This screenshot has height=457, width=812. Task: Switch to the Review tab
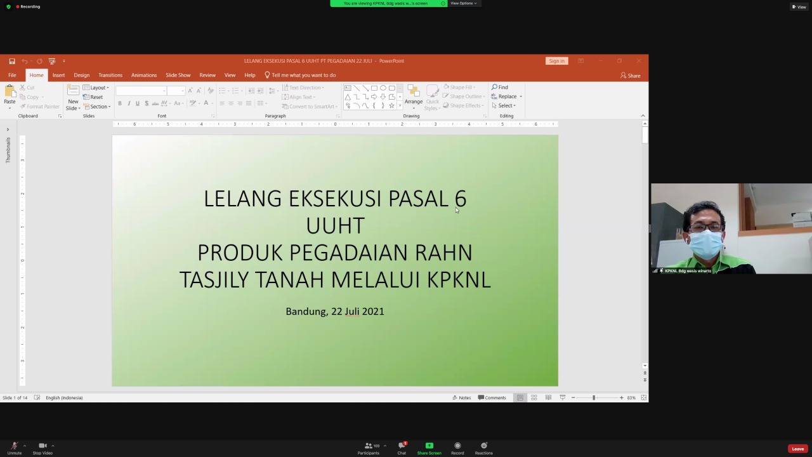pos(207,75)
